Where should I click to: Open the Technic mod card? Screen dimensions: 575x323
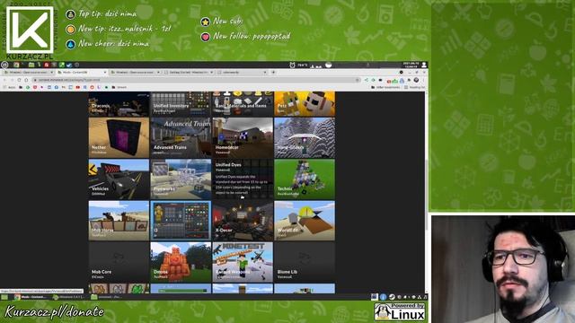click(x=305, y=179)
